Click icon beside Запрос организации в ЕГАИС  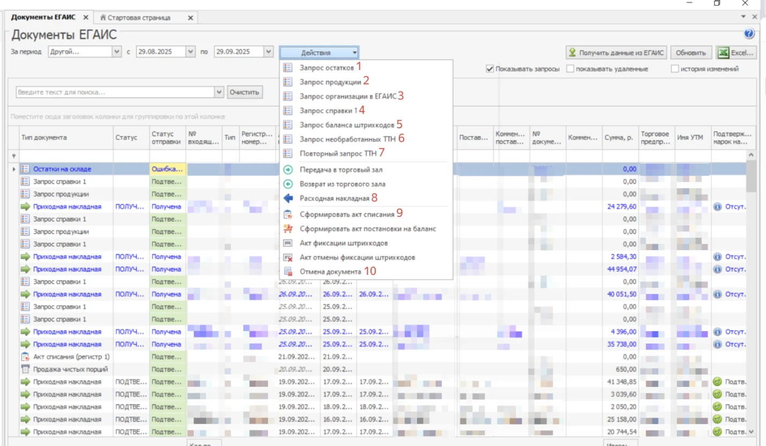(288, 97)
